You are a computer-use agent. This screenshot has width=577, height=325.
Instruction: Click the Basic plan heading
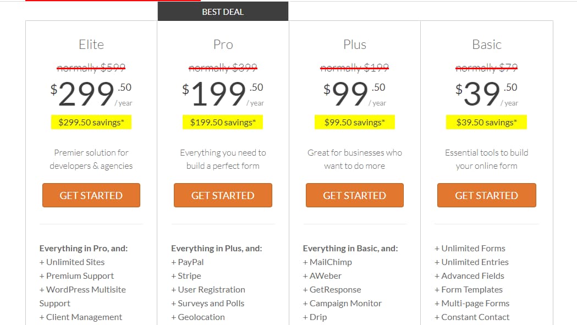(x=486, y=44)
